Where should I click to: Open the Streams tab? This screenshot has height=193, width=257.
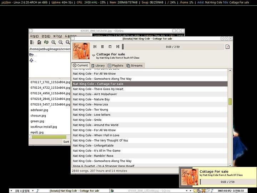[135, 65]
